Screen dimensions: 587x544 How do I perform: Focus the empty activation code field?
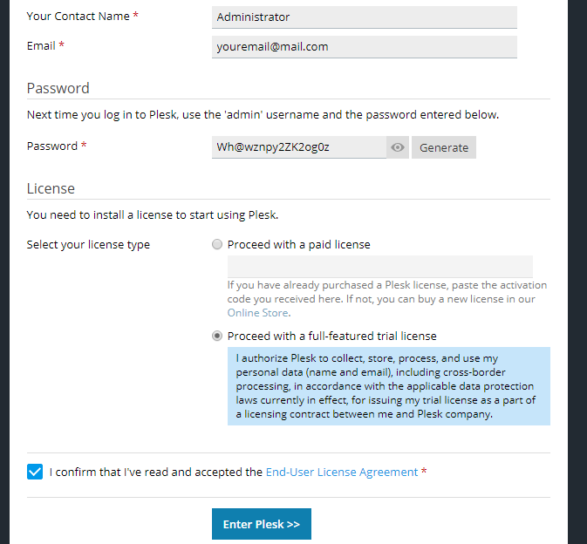[379, 266]
